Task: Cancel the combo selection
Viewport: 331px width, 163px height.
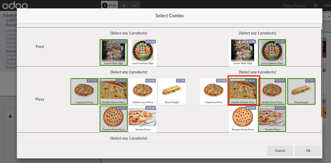Action: [x=280, y=151]
